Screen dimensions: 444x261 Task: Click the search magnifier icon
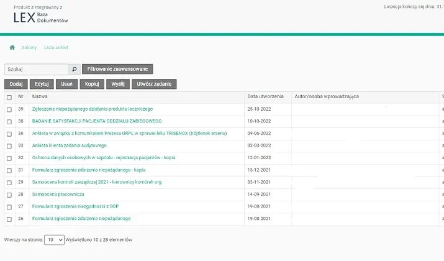[74, 69]
